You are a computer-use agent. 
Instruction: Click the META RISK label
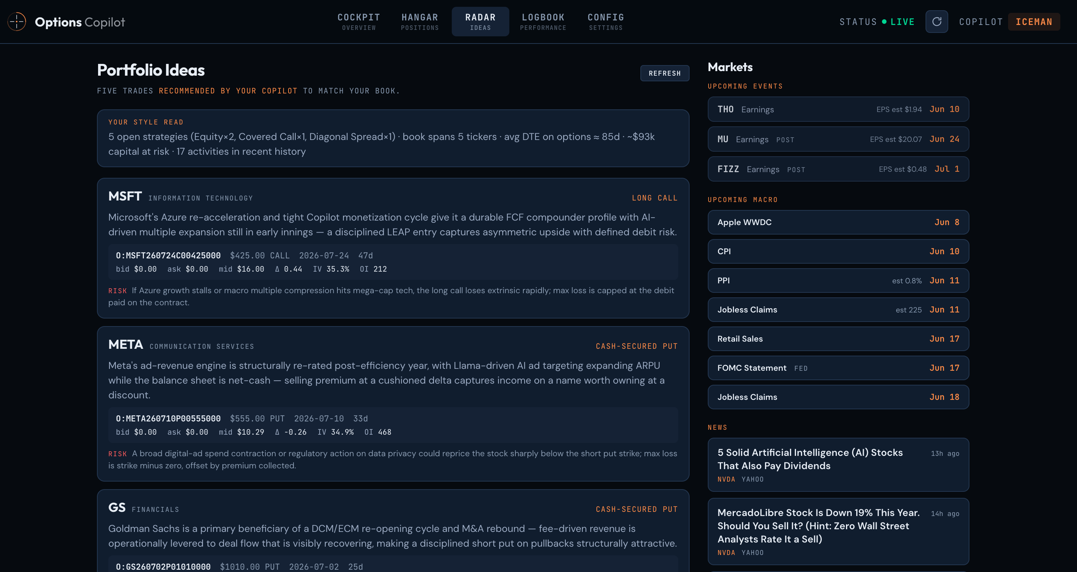tap(117, 454)
